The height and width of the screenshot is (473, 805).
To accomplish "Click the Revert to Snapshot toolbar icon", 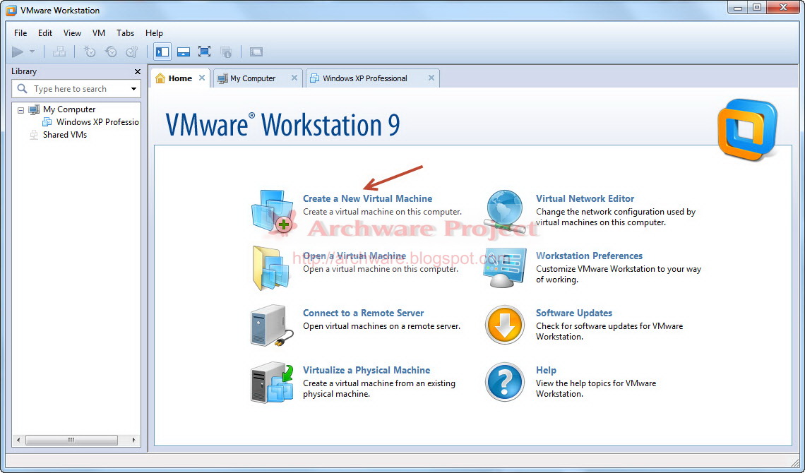I will [x=111, y=52].
